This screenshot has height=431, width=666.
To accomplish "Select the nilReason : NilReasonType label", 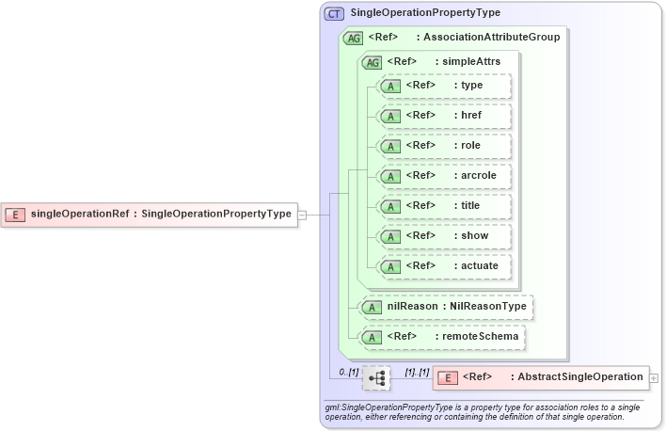I will coord(456,306).
